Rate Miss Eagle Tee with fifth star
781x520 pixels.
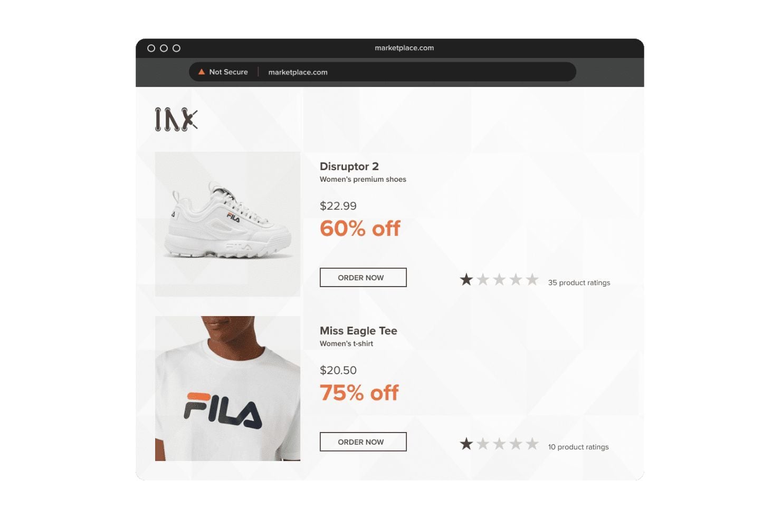532,444
